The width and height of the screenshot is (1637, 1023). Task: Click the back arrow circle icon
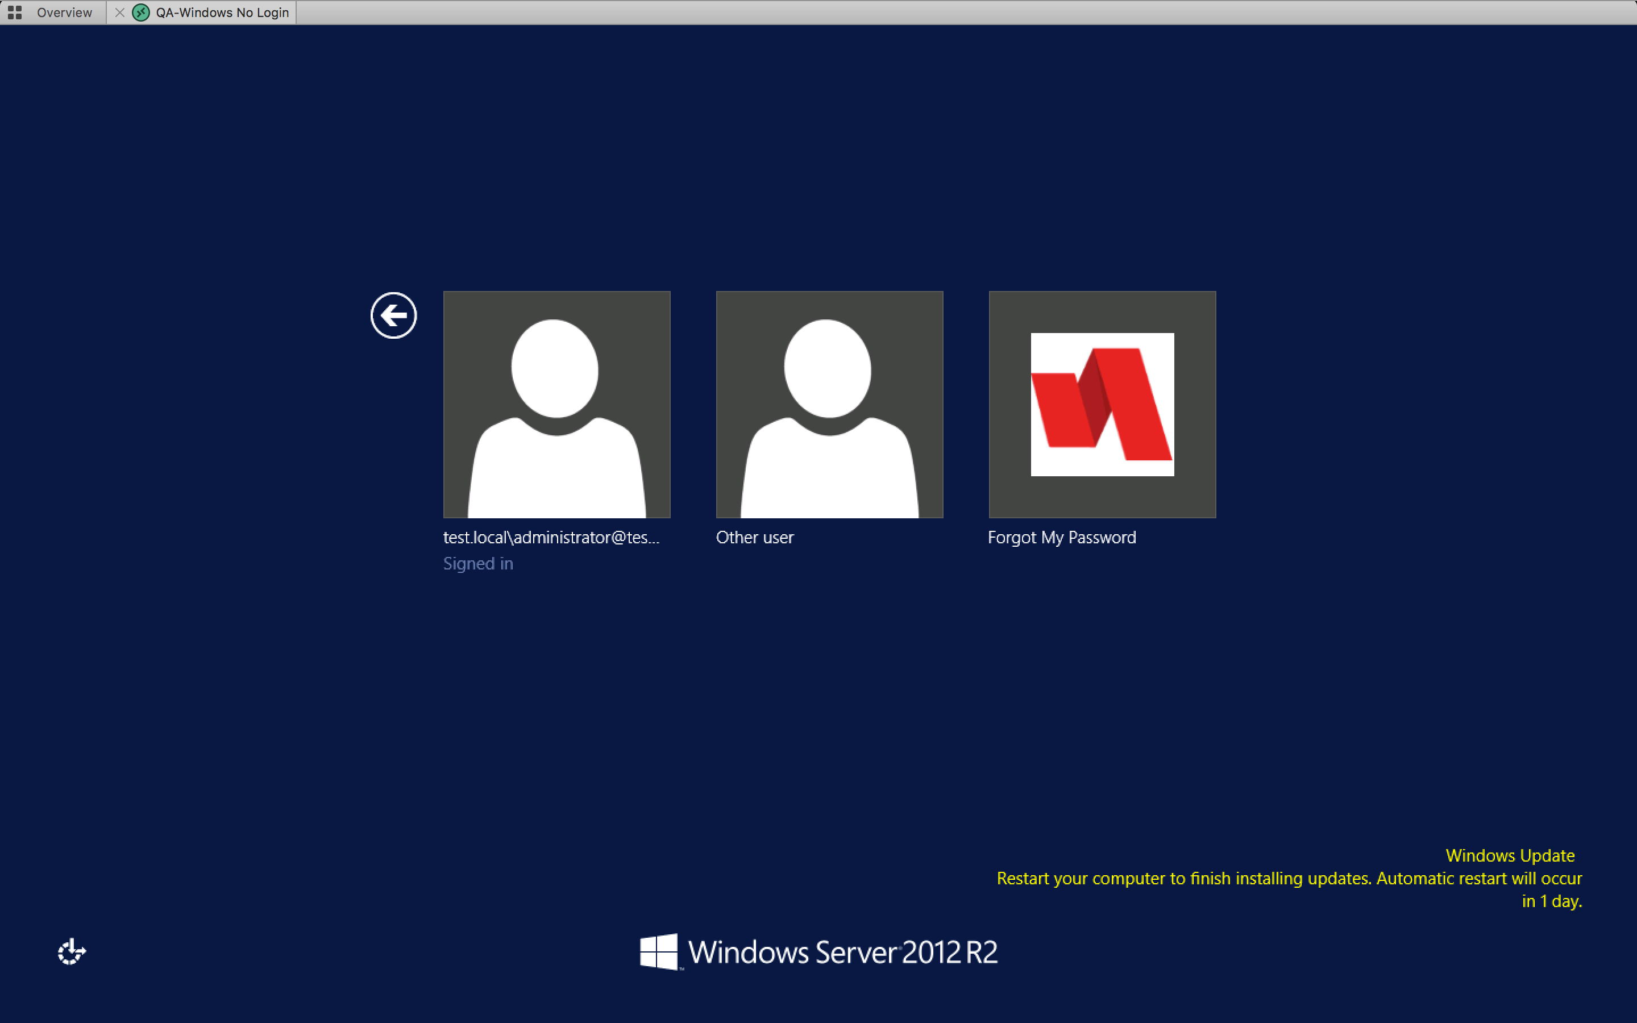(393, 315)
